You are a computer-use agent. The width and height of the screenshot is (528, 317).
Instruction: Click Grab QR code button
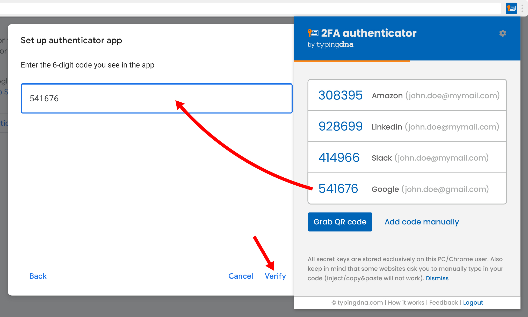(340, 222)
